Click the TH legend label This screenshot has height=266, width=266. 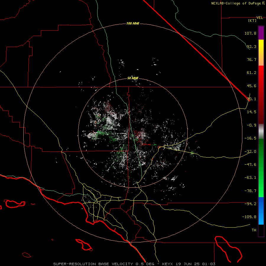(254, 230)
